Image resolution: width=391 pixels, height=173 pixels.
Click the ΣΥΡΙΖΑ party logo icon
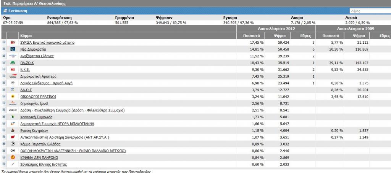(13, 43)
